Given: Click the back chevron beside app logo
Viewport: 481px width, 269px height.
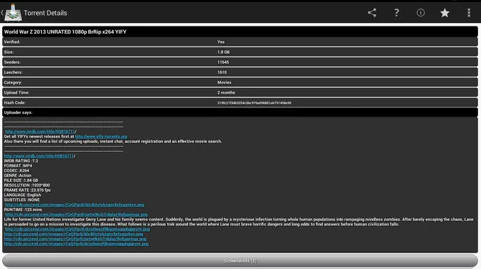Looking at the screenshot, I should 2,13.
